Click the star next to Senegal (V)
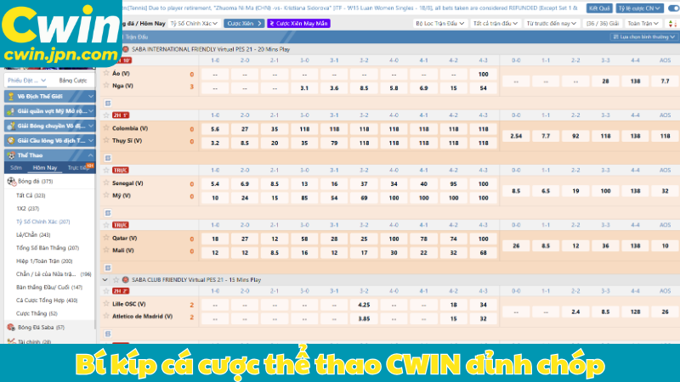Screen dimensions: 680x382 (107, 184)
